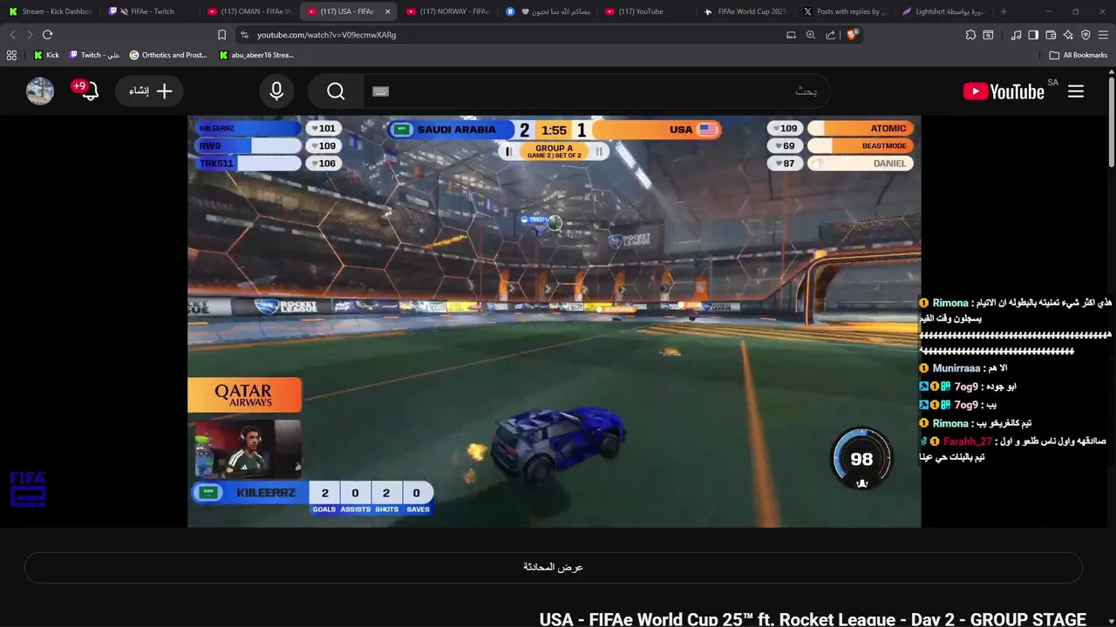Click the YouTube Create (إنشاء) button
Viewport: 1116px width, 627px height.
click(150, 91)
